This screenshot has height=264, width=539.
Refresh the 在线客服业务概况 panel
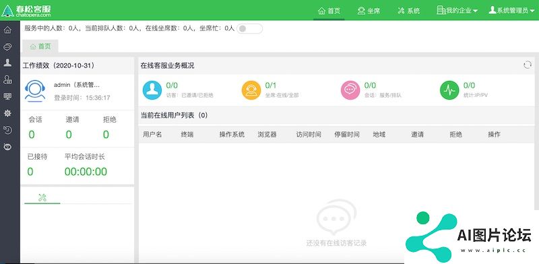click(x=528, y=65)
